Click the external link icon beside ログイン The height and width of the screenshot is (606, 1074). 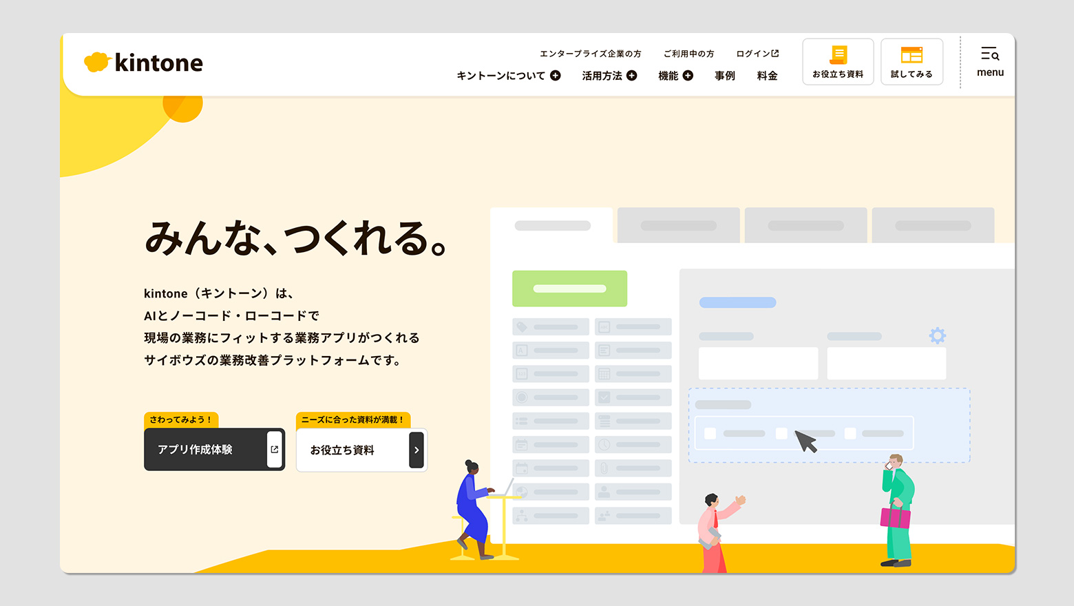coord(775,53)
